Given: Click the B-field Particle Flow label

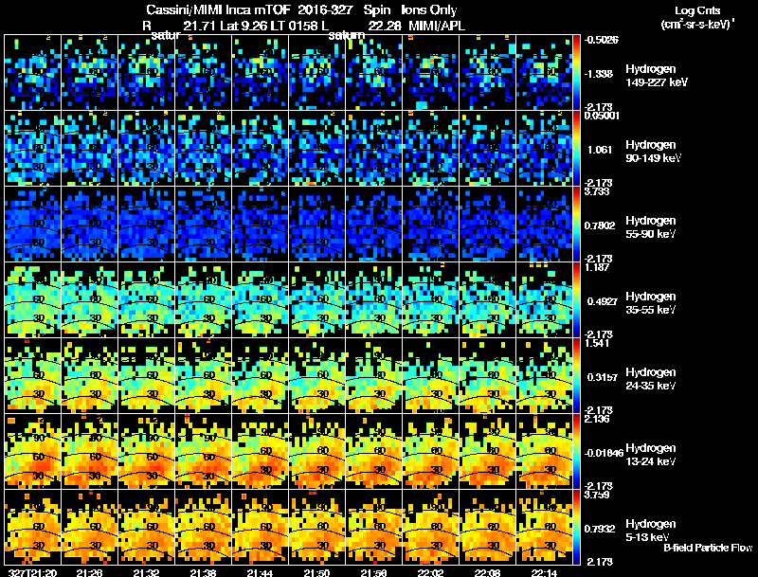Looking at the screenshot, I should [708, 548].
